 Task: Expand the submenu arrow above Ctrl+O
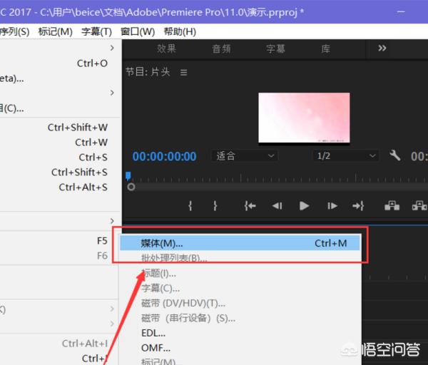(112, 48)
